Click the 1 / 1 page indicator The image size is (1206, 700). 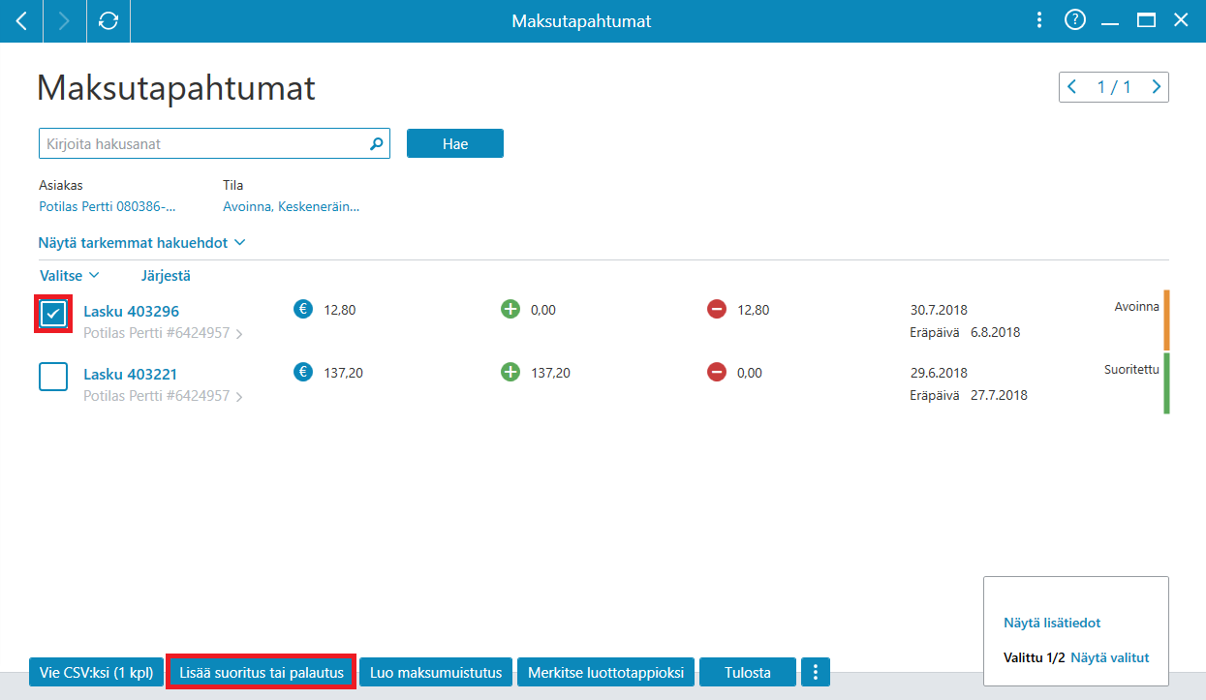tap(1114, 87)
